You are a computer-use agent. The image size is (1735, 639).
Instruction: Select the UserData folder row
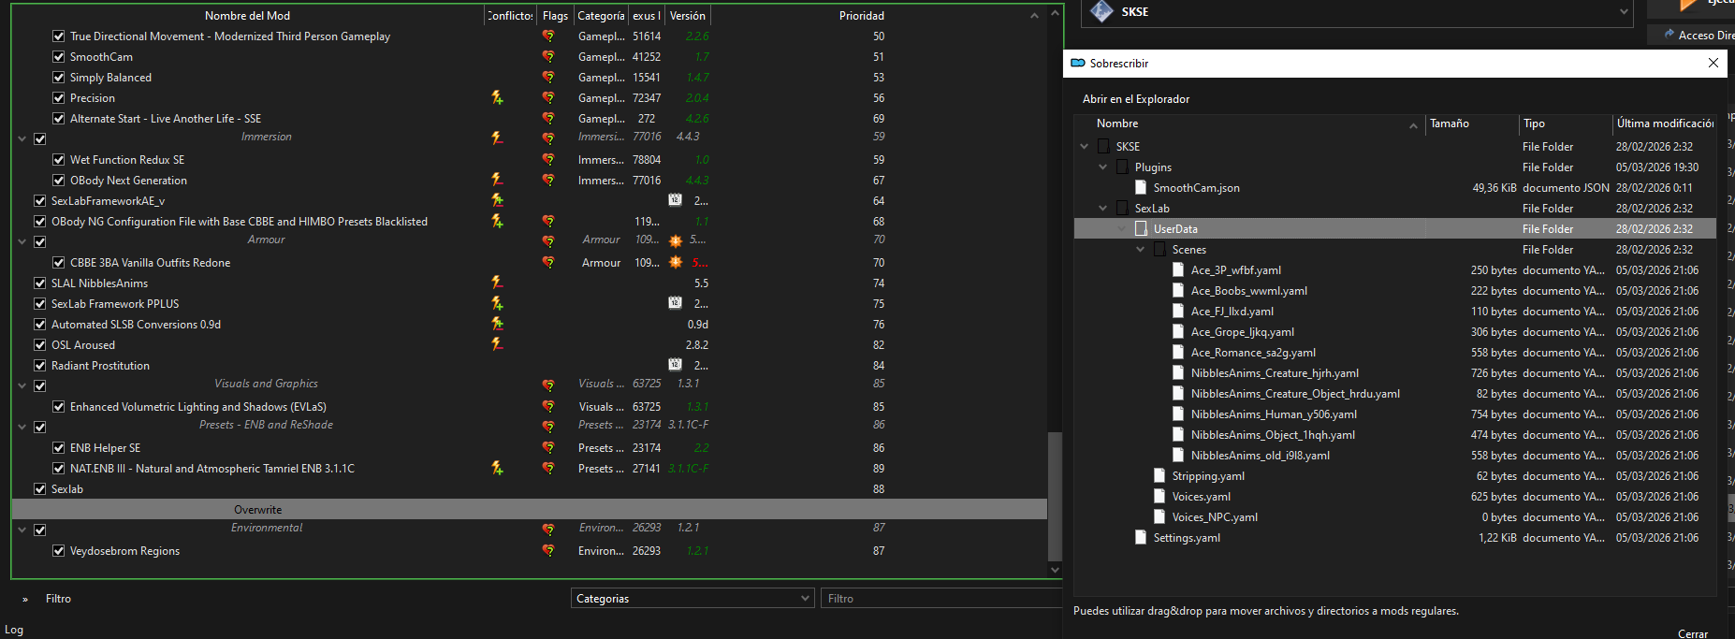pos(1394,228)
